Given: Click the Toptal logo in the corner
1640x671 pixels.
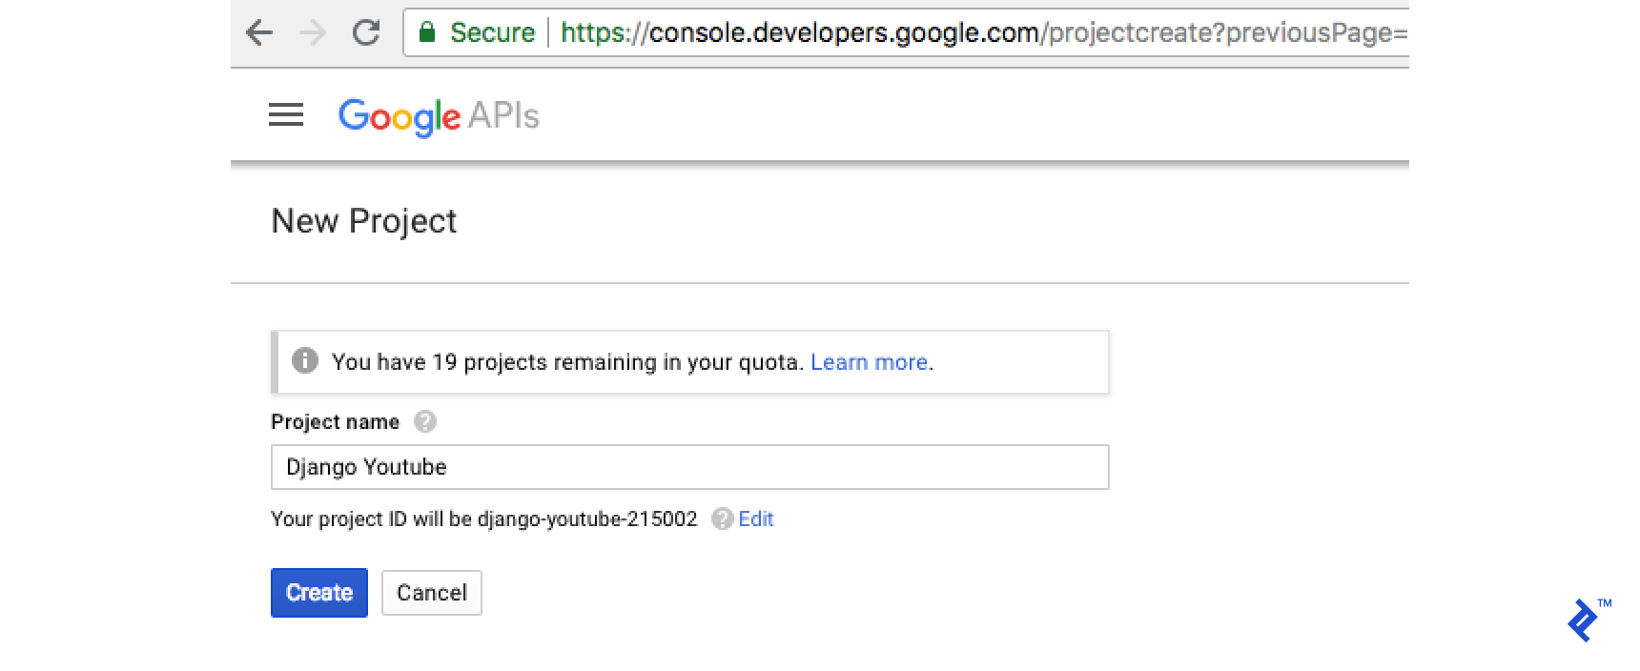Looking at the screenshot, I should (1583, 618).
